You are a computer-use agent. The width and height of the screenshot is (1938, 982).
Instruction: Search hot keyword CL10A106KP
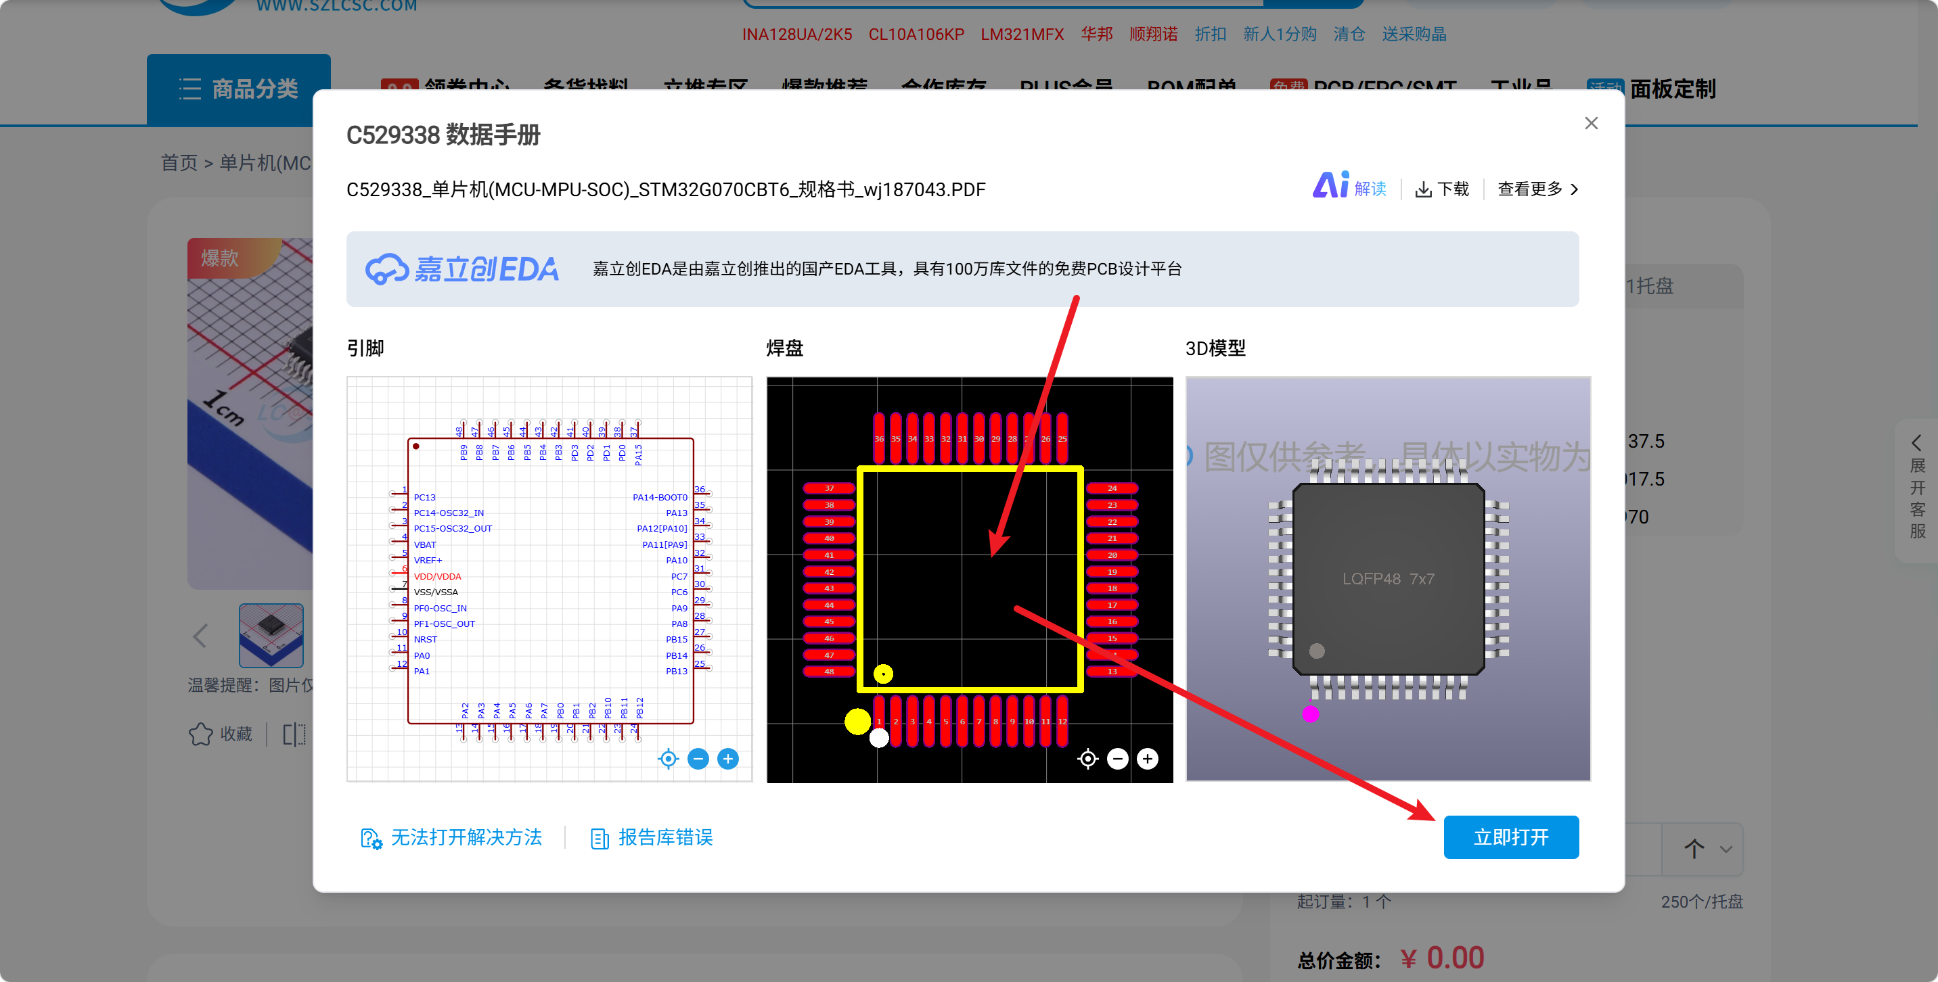coord(916,34)
